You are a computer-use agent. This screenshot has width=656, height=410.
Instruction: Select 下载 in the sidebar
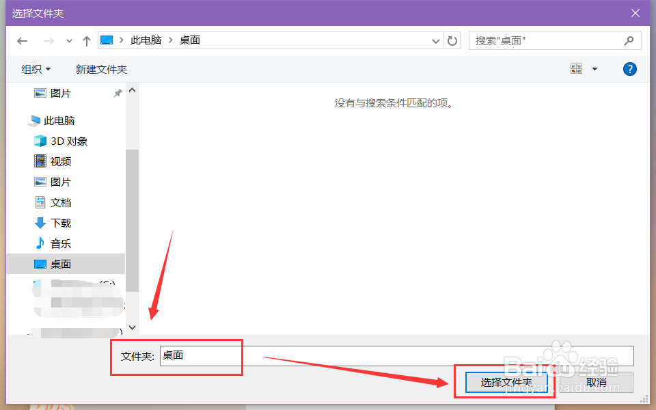[59, 223]
